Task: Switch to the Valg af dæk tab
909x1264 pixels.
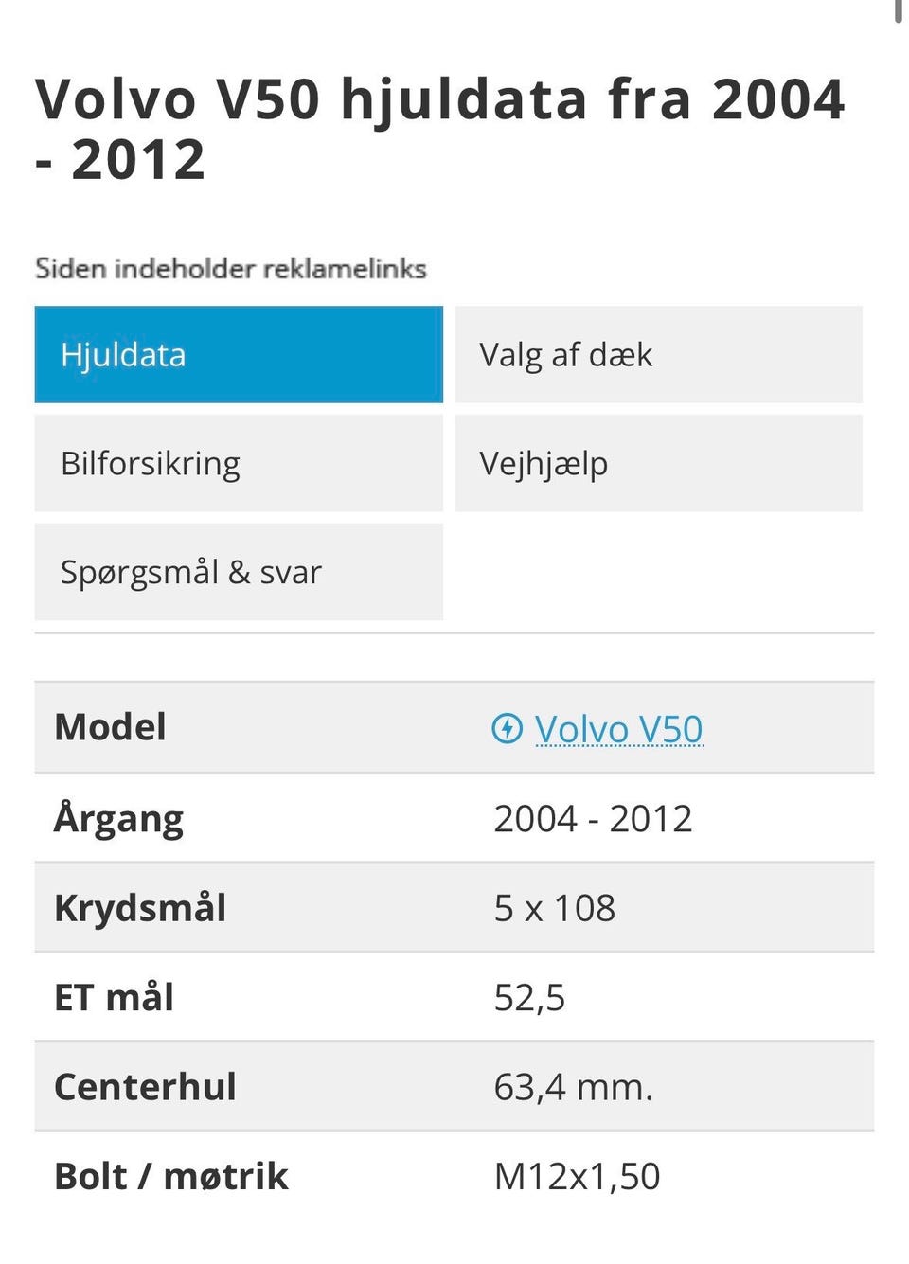Action: pos(658,354)
